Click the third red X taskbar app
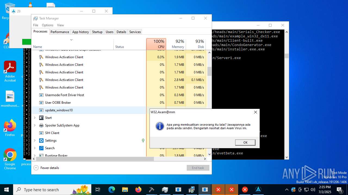Screen dimensions: 348x195 (245, 190)
